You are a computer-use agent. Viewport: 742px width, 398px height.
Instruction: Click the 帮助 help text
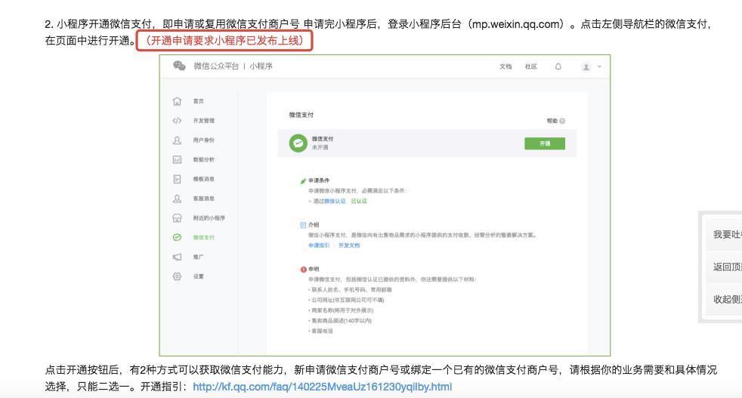pos(552,121)
